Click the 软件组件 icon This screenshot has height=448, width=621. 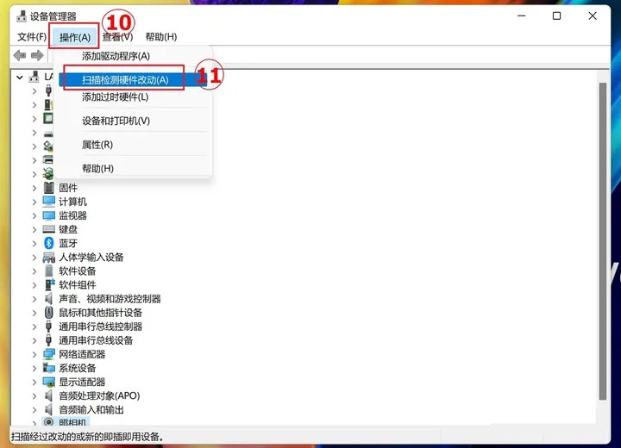click(x=49, y=284)
